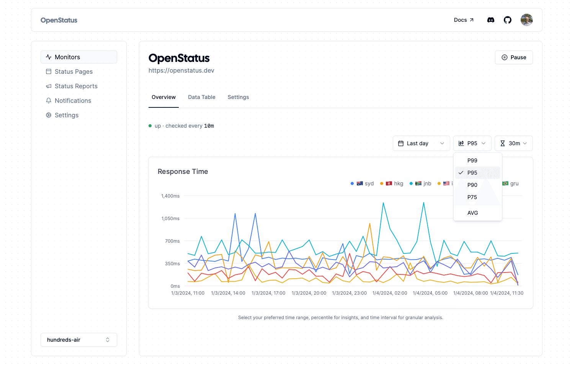The image size is (575, 365).
Task: Expand the Last day time range dropdown
Action: tap(421, 143)
